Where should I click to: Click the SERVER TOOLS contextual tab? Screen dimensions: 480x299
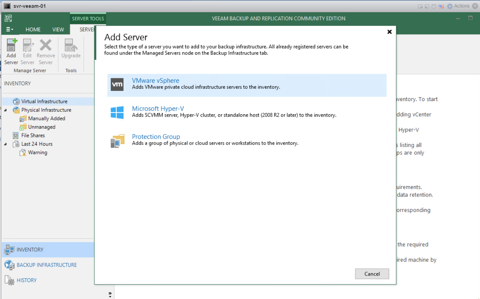pyautogui.click(x=88, y=19)
